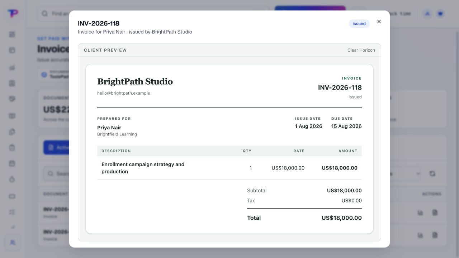The width and height of the screenshot is (459, 258).
Task: Click the "BrightPath Studio" invoice heading
Action: click(135, 82)
